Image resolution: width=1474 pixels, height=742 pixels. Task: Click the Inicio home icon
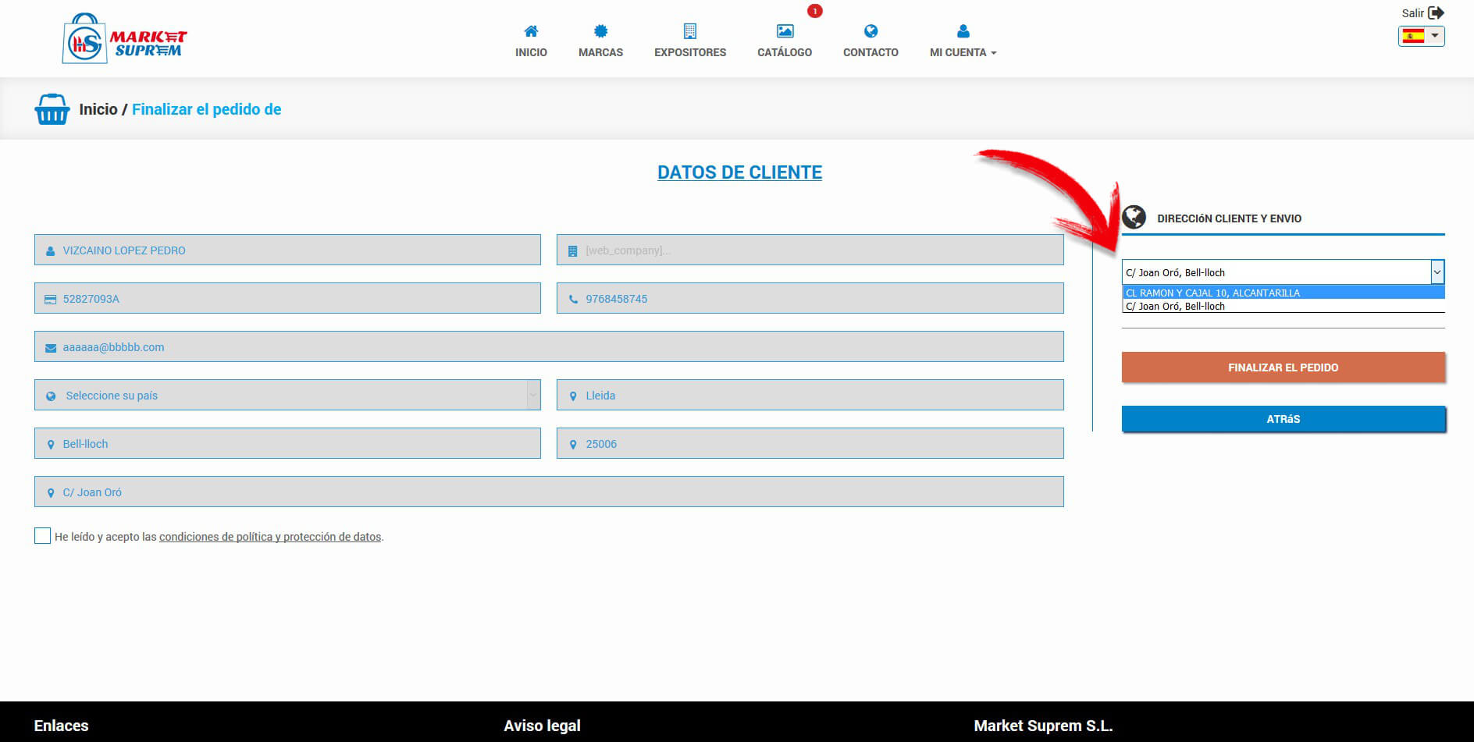tap(531, 31)
